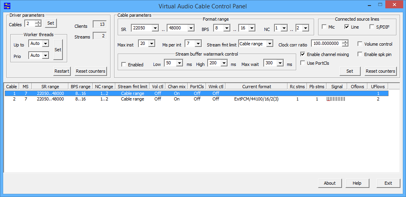The height and width of the screenshot is (197, 406).
Task: Click the Vol ctl column header
Action: [x=157, y=87]
